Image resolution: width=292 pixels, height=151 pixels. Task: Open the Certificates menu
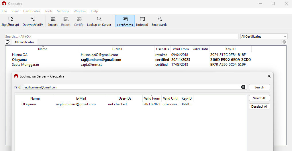pyautogui.click(x=32, y=11)
